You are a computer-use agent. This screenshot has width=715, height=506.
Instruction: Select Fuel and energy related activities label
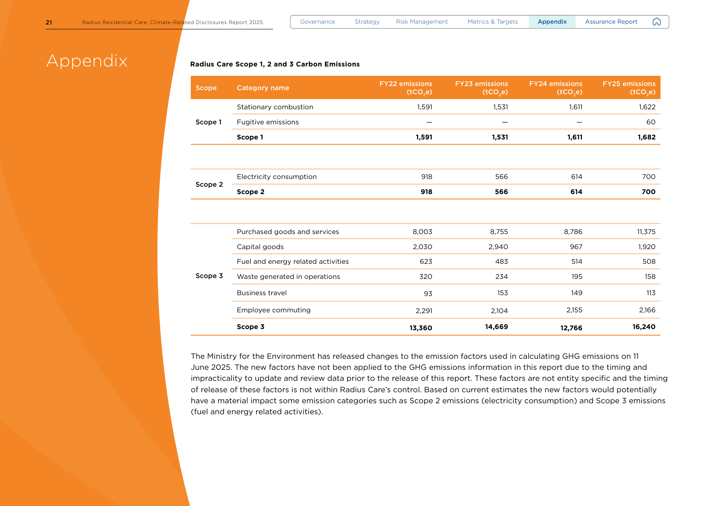(293, 261)
